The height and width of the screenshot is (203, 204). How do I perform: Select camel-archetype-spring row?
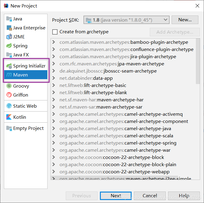pos(124,143)
